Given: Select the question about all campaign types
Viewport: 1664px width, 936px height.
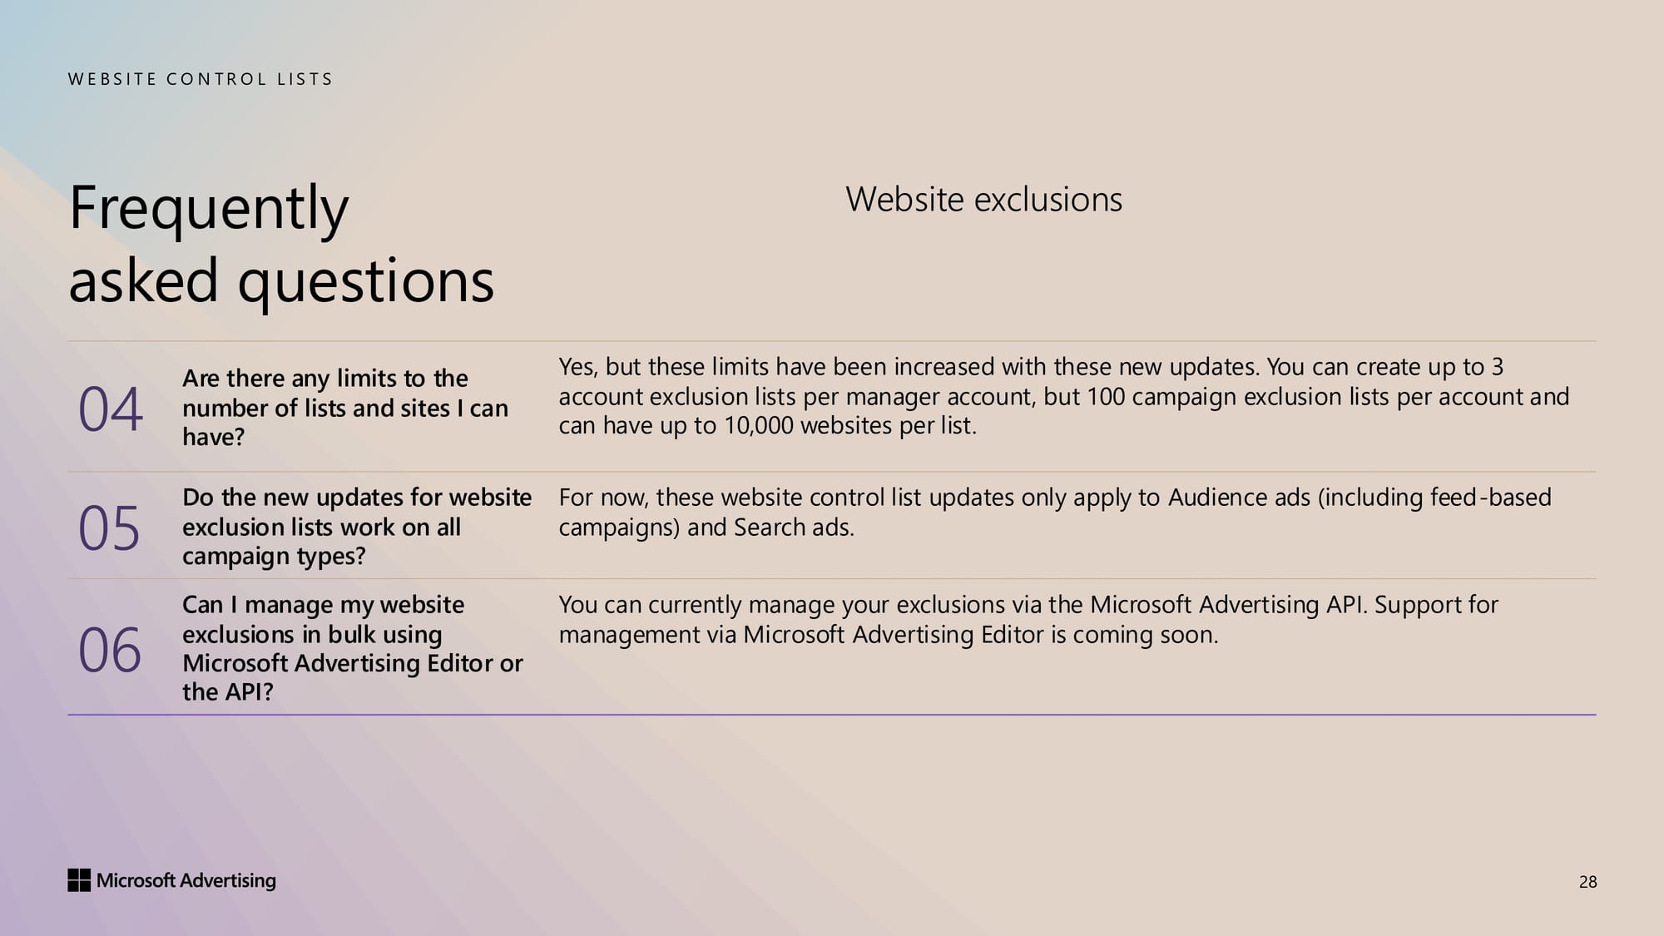Looking at the screenshot, I should (356, 527).
